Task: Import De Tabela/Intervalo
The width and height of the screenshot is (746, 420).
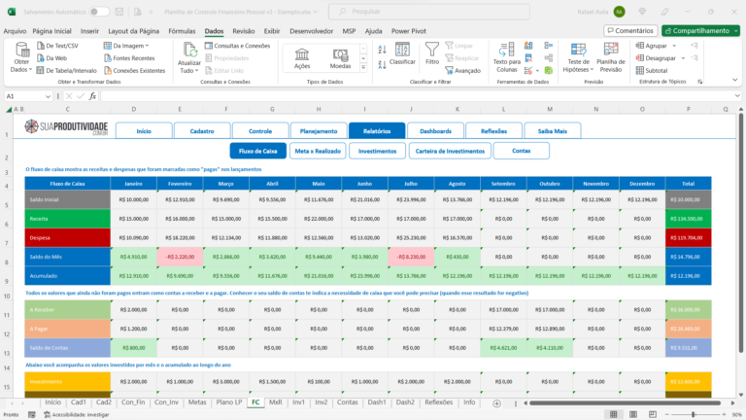Action: tap(67, 70)
